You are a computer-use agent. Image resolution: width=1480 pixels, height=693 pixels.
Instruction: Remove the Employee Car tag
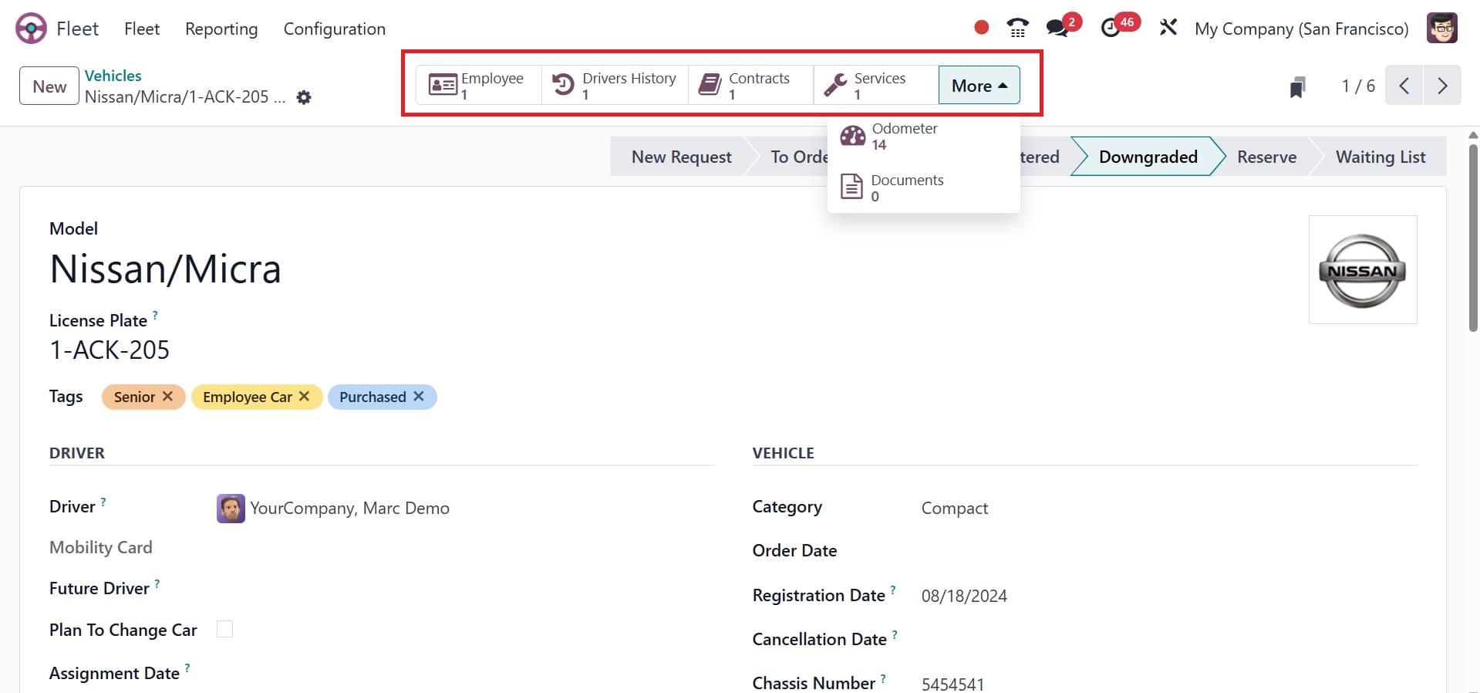pos(304,396)
